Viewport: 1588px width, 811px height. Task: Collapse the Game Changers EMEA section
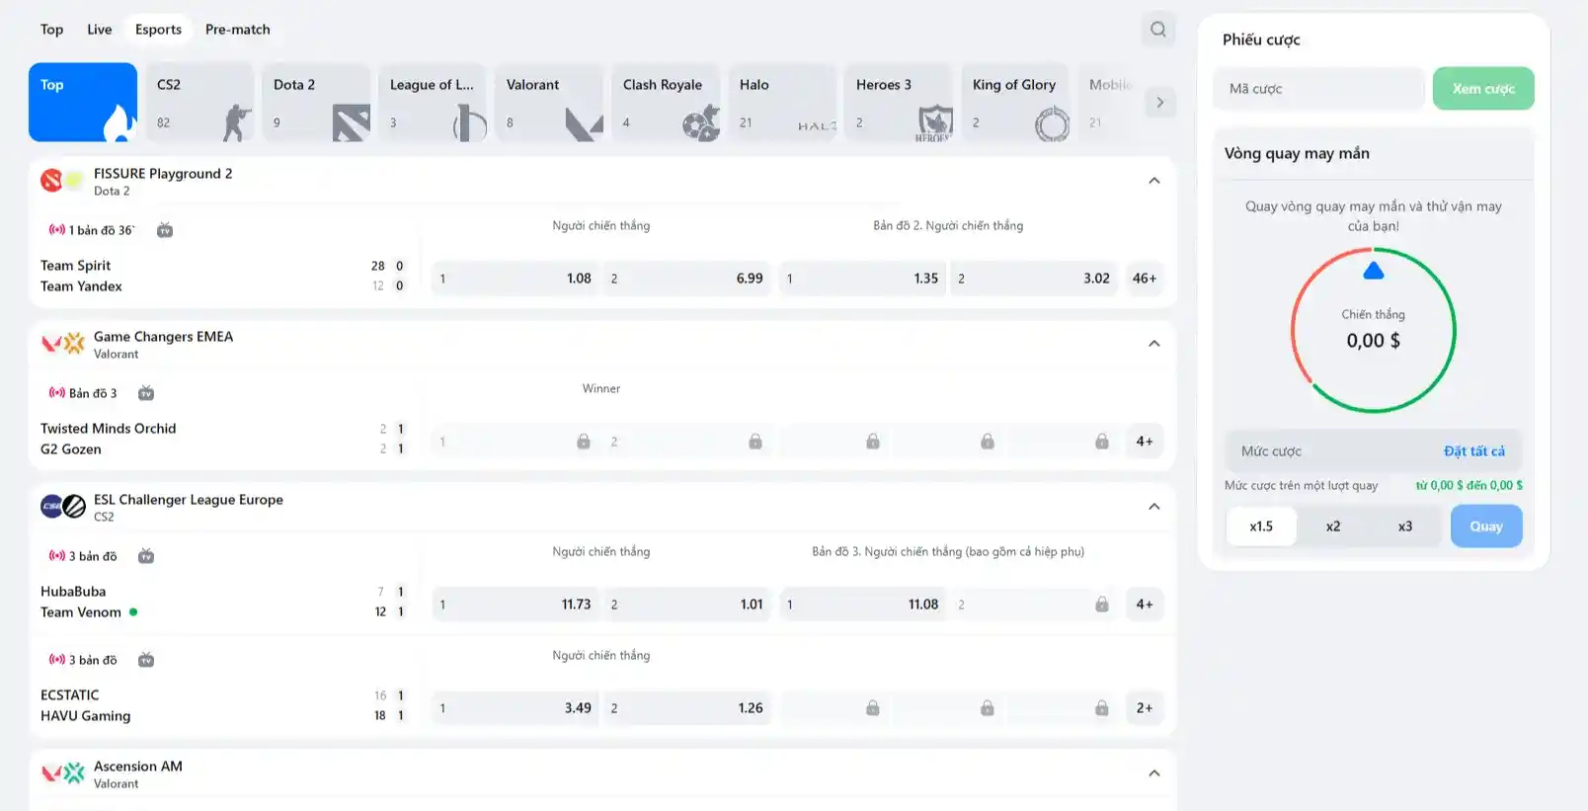tap(1154, 344)
